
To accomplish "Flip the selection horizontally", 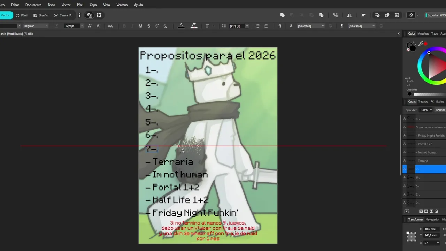I will (x=349, y=15).
